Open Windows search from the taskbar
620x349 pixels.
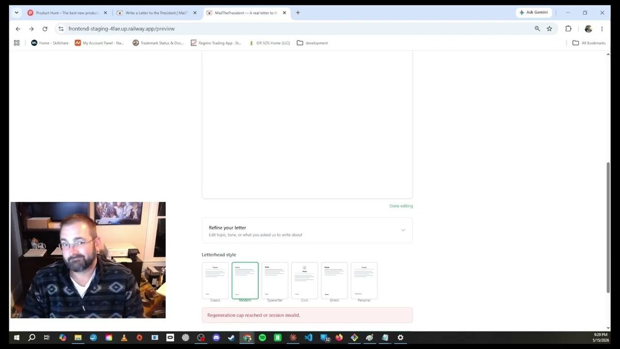coord(32,338)
